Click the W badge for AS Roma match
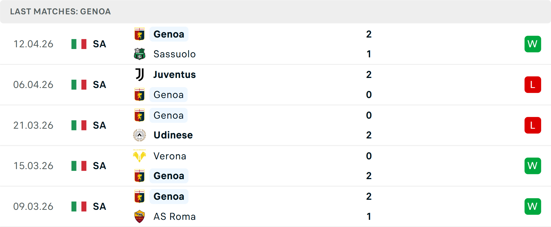Screen dimensions: 551x227 point(533,206)
